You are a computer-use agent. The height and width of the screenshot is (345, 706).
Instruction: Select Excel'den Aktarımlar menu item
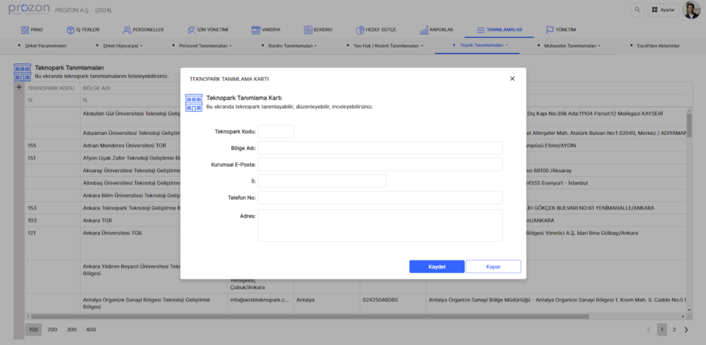click(x=654, y=45)
